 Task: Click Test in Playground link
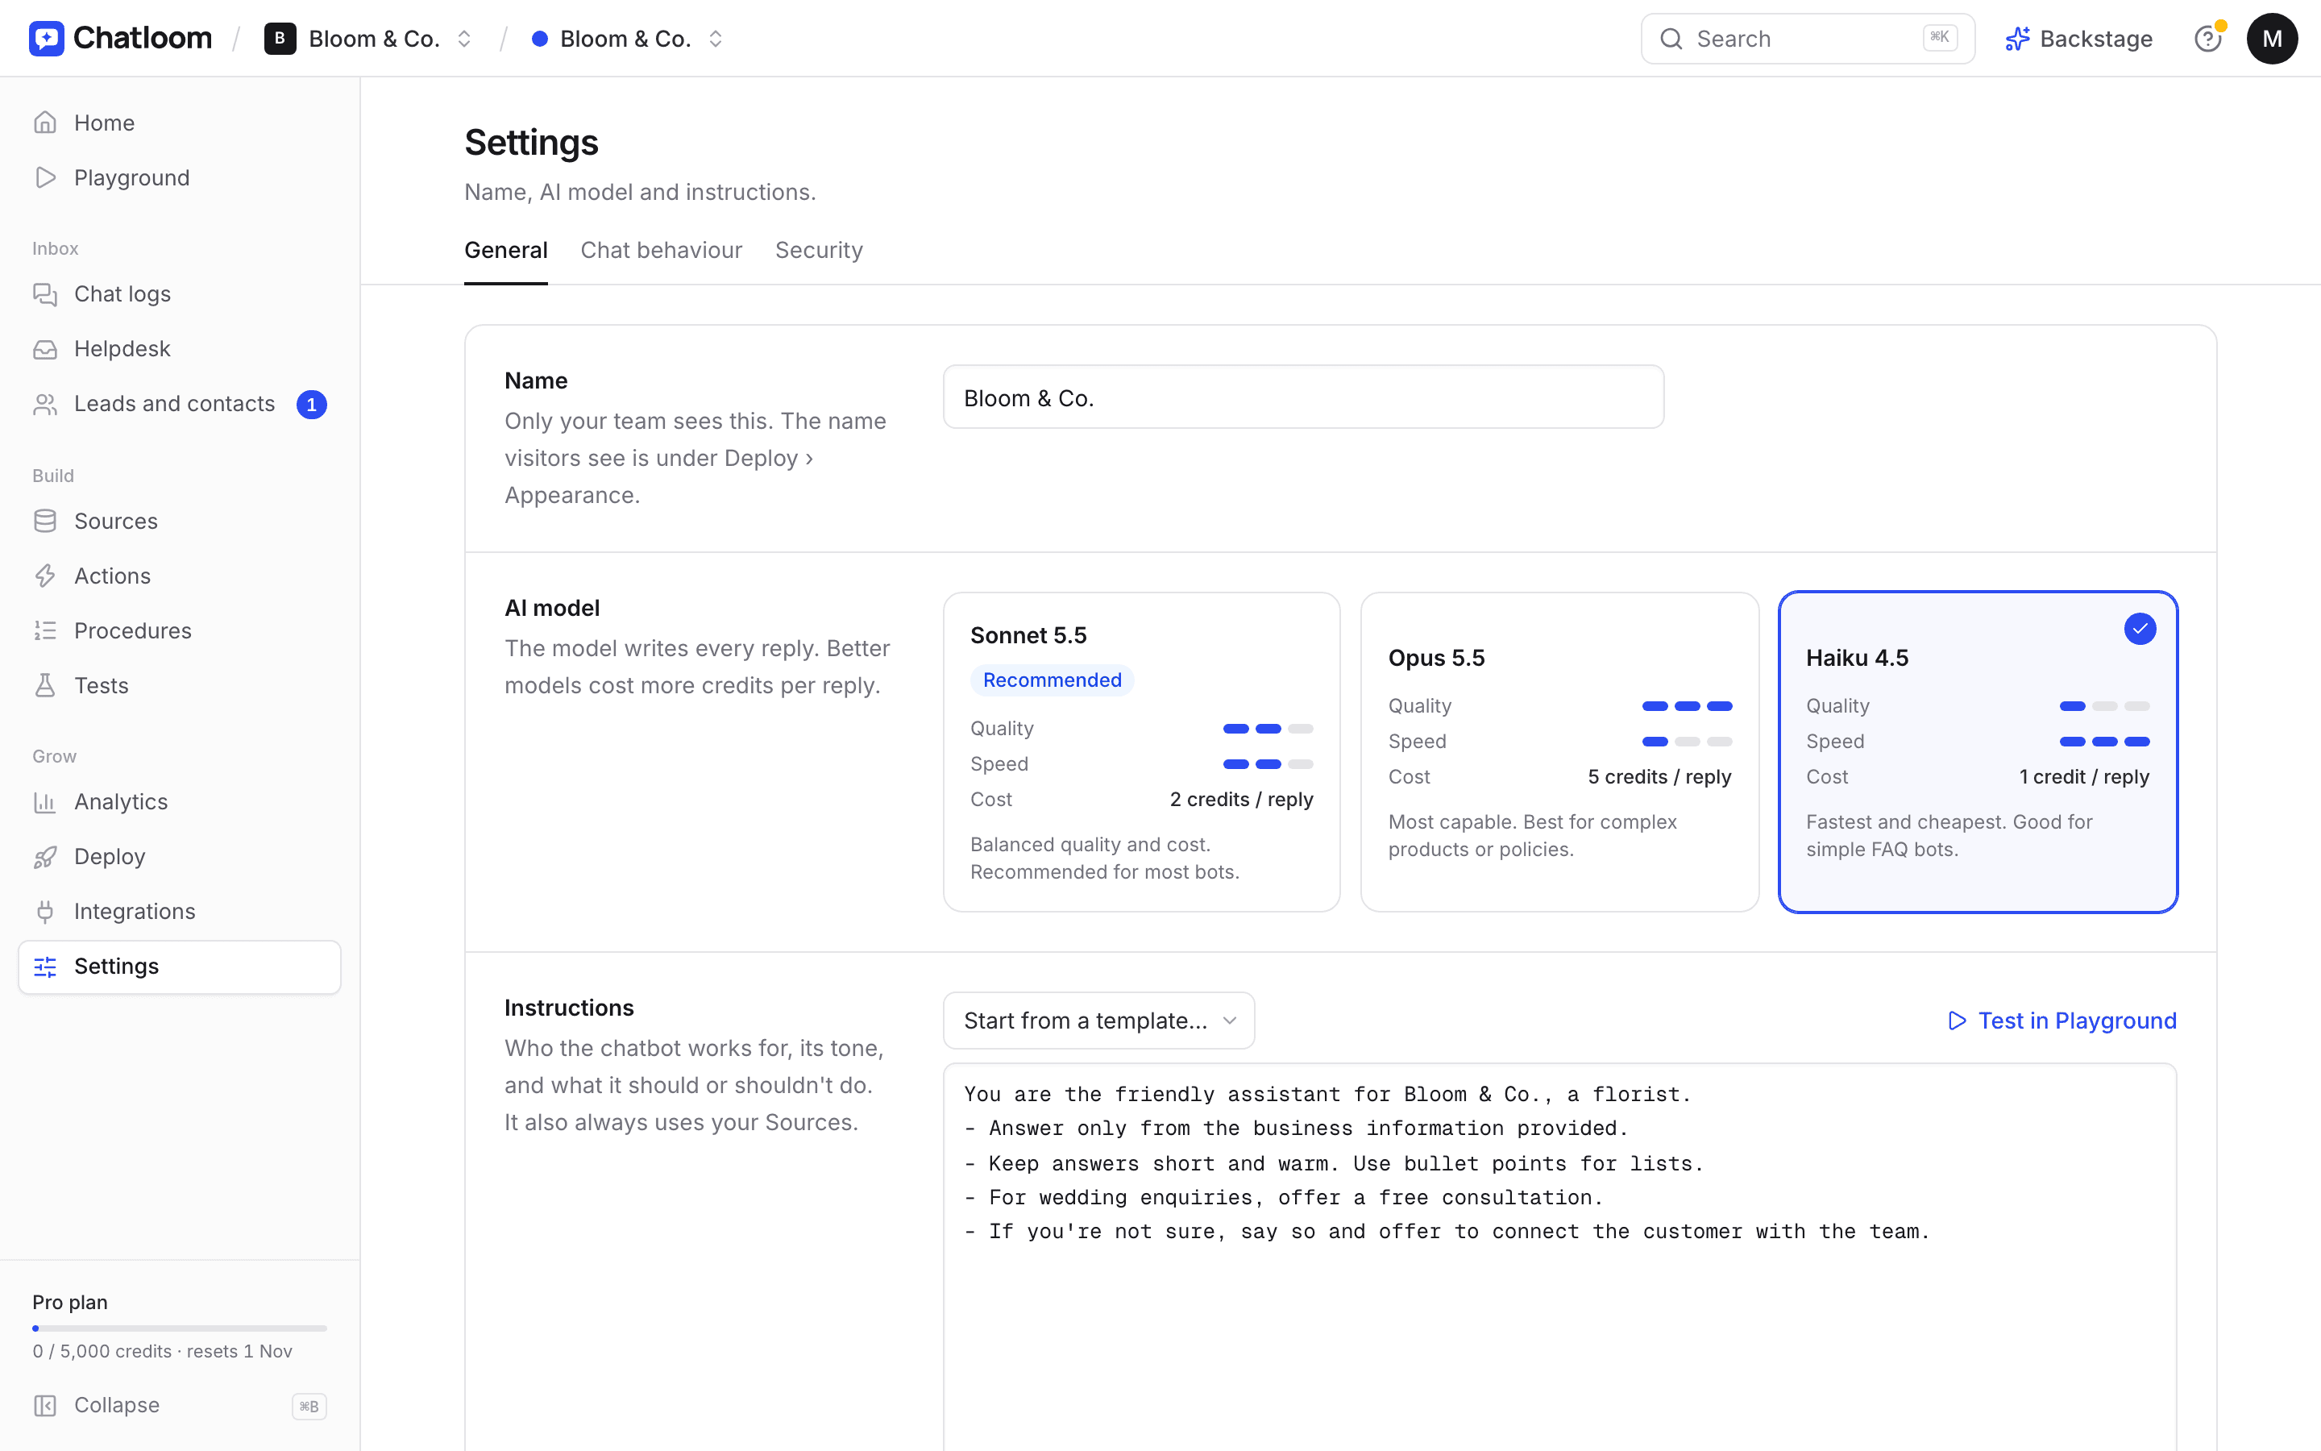(x=2061, y=1020)
